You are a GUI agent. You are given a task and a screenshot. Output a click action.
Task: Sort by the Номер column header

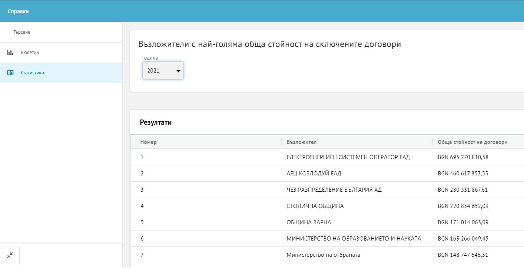pyautogui.click(x=149, y=142)
